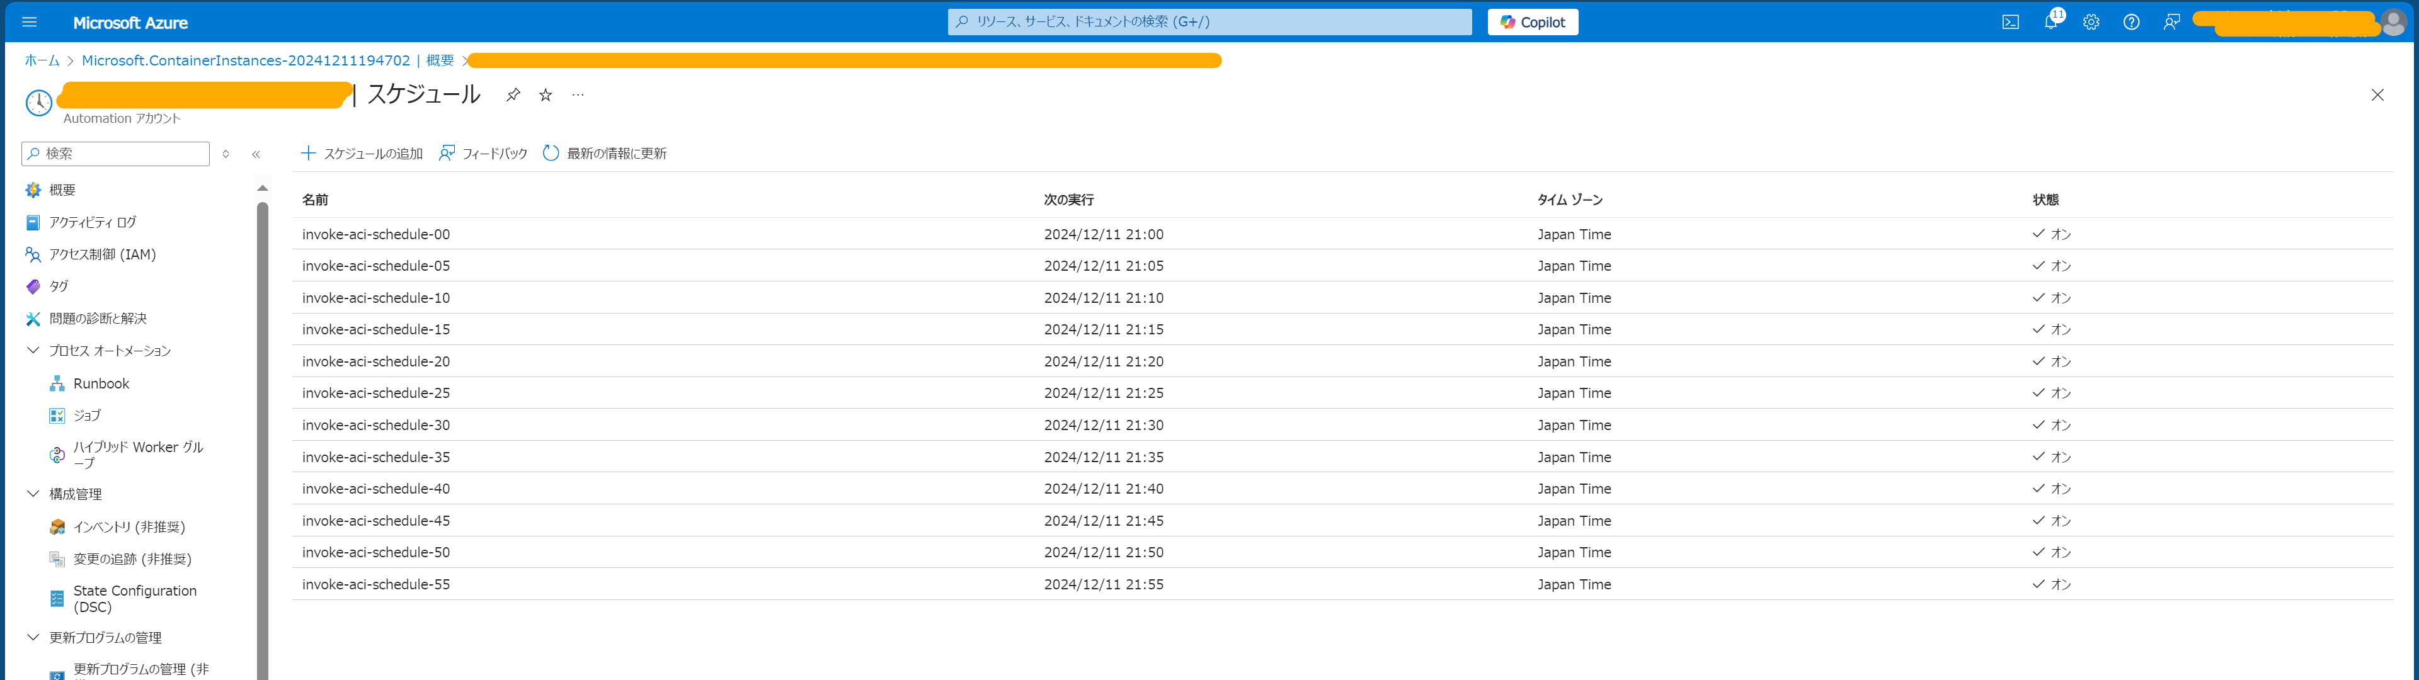Image resolution: width=2419 pixels, height=680 pixels.
Task: Open the top bar feedback icon
Action: pos(2172,21)
